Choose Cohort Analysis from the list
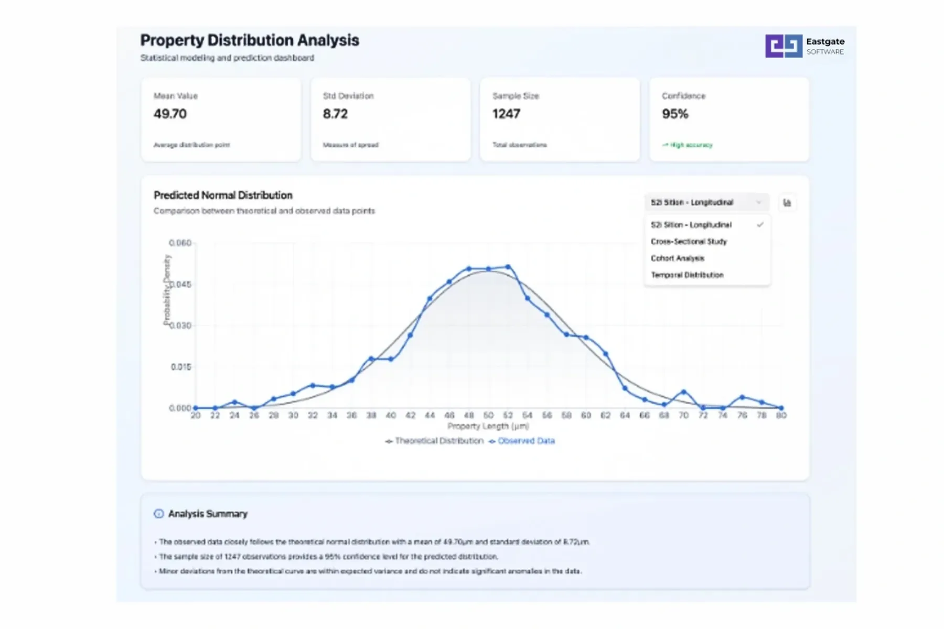The image size is (944, 629). [678, 258]
